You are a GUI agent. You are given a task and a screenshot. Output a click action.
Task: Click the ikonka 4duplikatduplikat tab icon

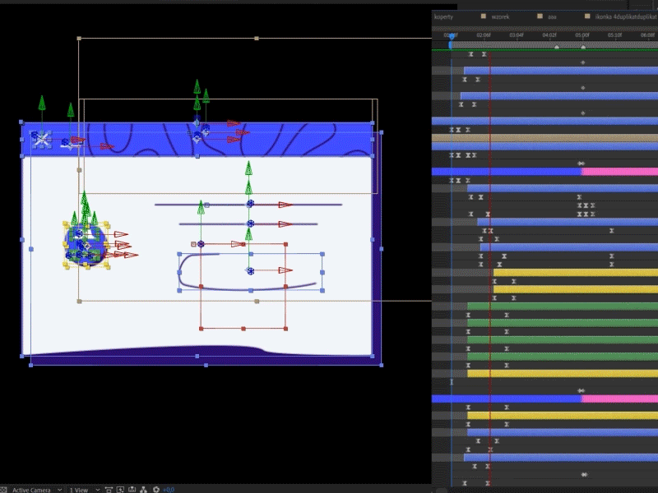[586, 16]
